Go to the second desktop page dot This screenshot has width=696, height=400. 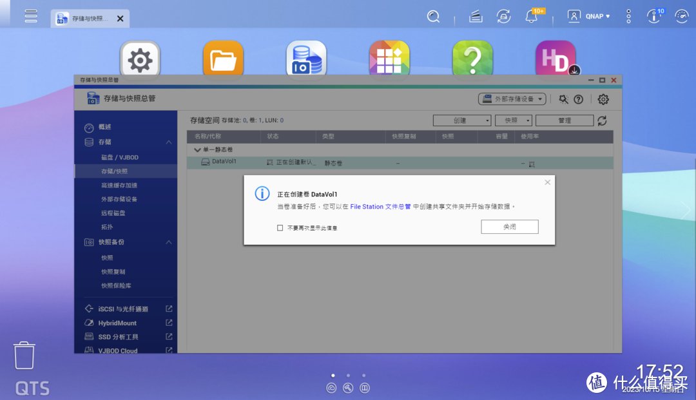point(349,375)
